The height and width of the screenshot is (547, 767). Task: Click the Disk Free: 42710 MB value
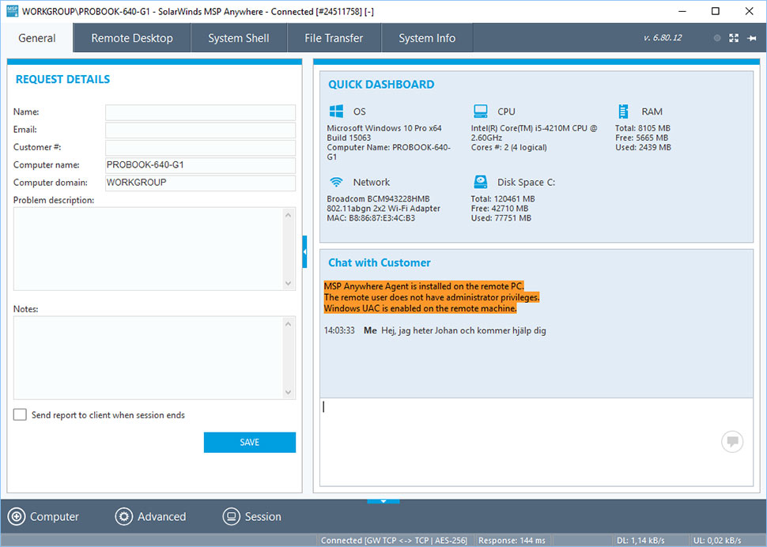[x=500, y=208]
